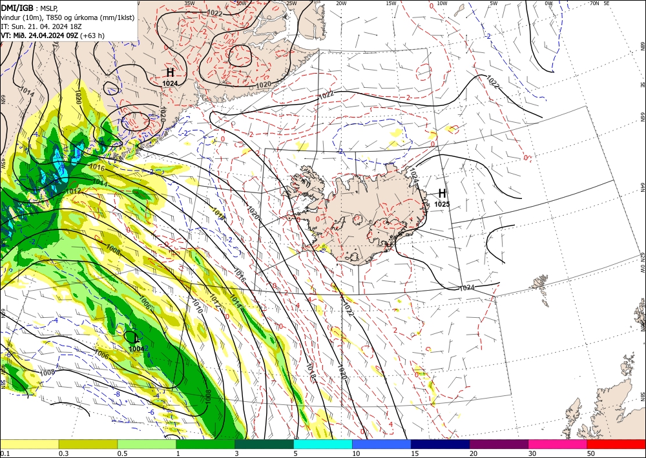The width and height of the screenshot is (646, 458).
Task: Select the red 50 mm legend block
Action: click(x=616, y=444)
